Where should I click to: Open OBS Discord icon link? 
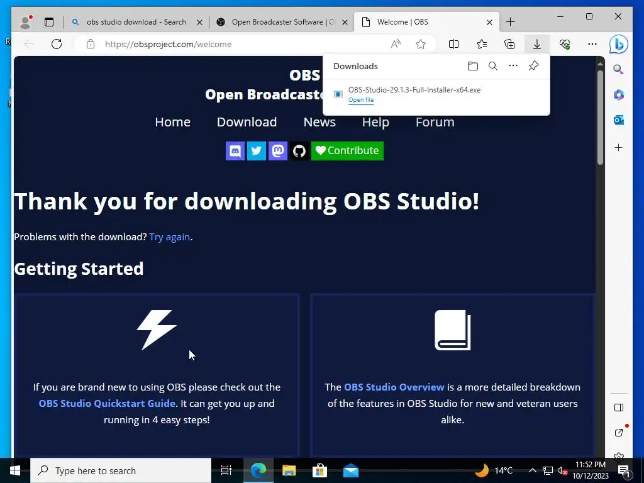(x=235, y=151)
